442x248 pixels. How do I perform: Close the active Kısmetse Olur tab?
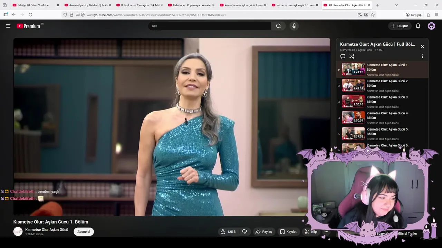pyautogui.click(x=369, y=5)
